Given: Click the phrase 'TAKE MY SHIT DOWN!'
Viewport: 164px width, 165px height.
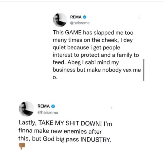Looking at the screenshot, I should coord(70,123).
